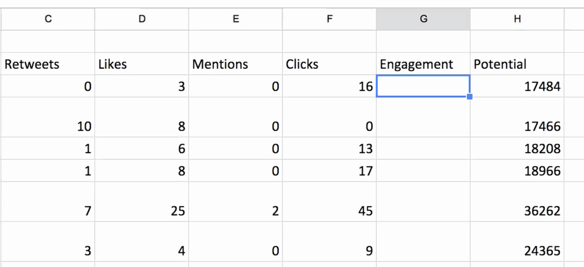The width and height of the screenshot is (584, 267).
Task: Click column C header
Action: (48, 19)
